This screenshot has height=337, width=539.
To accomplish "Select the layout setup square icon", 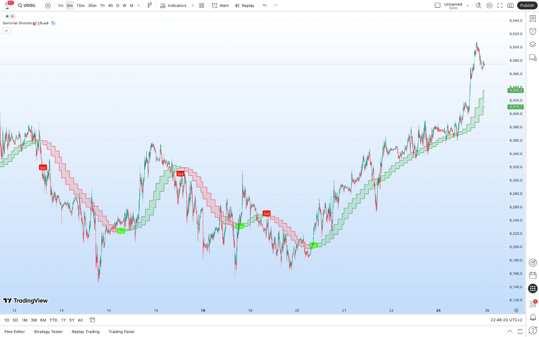I will click(438, 5).
